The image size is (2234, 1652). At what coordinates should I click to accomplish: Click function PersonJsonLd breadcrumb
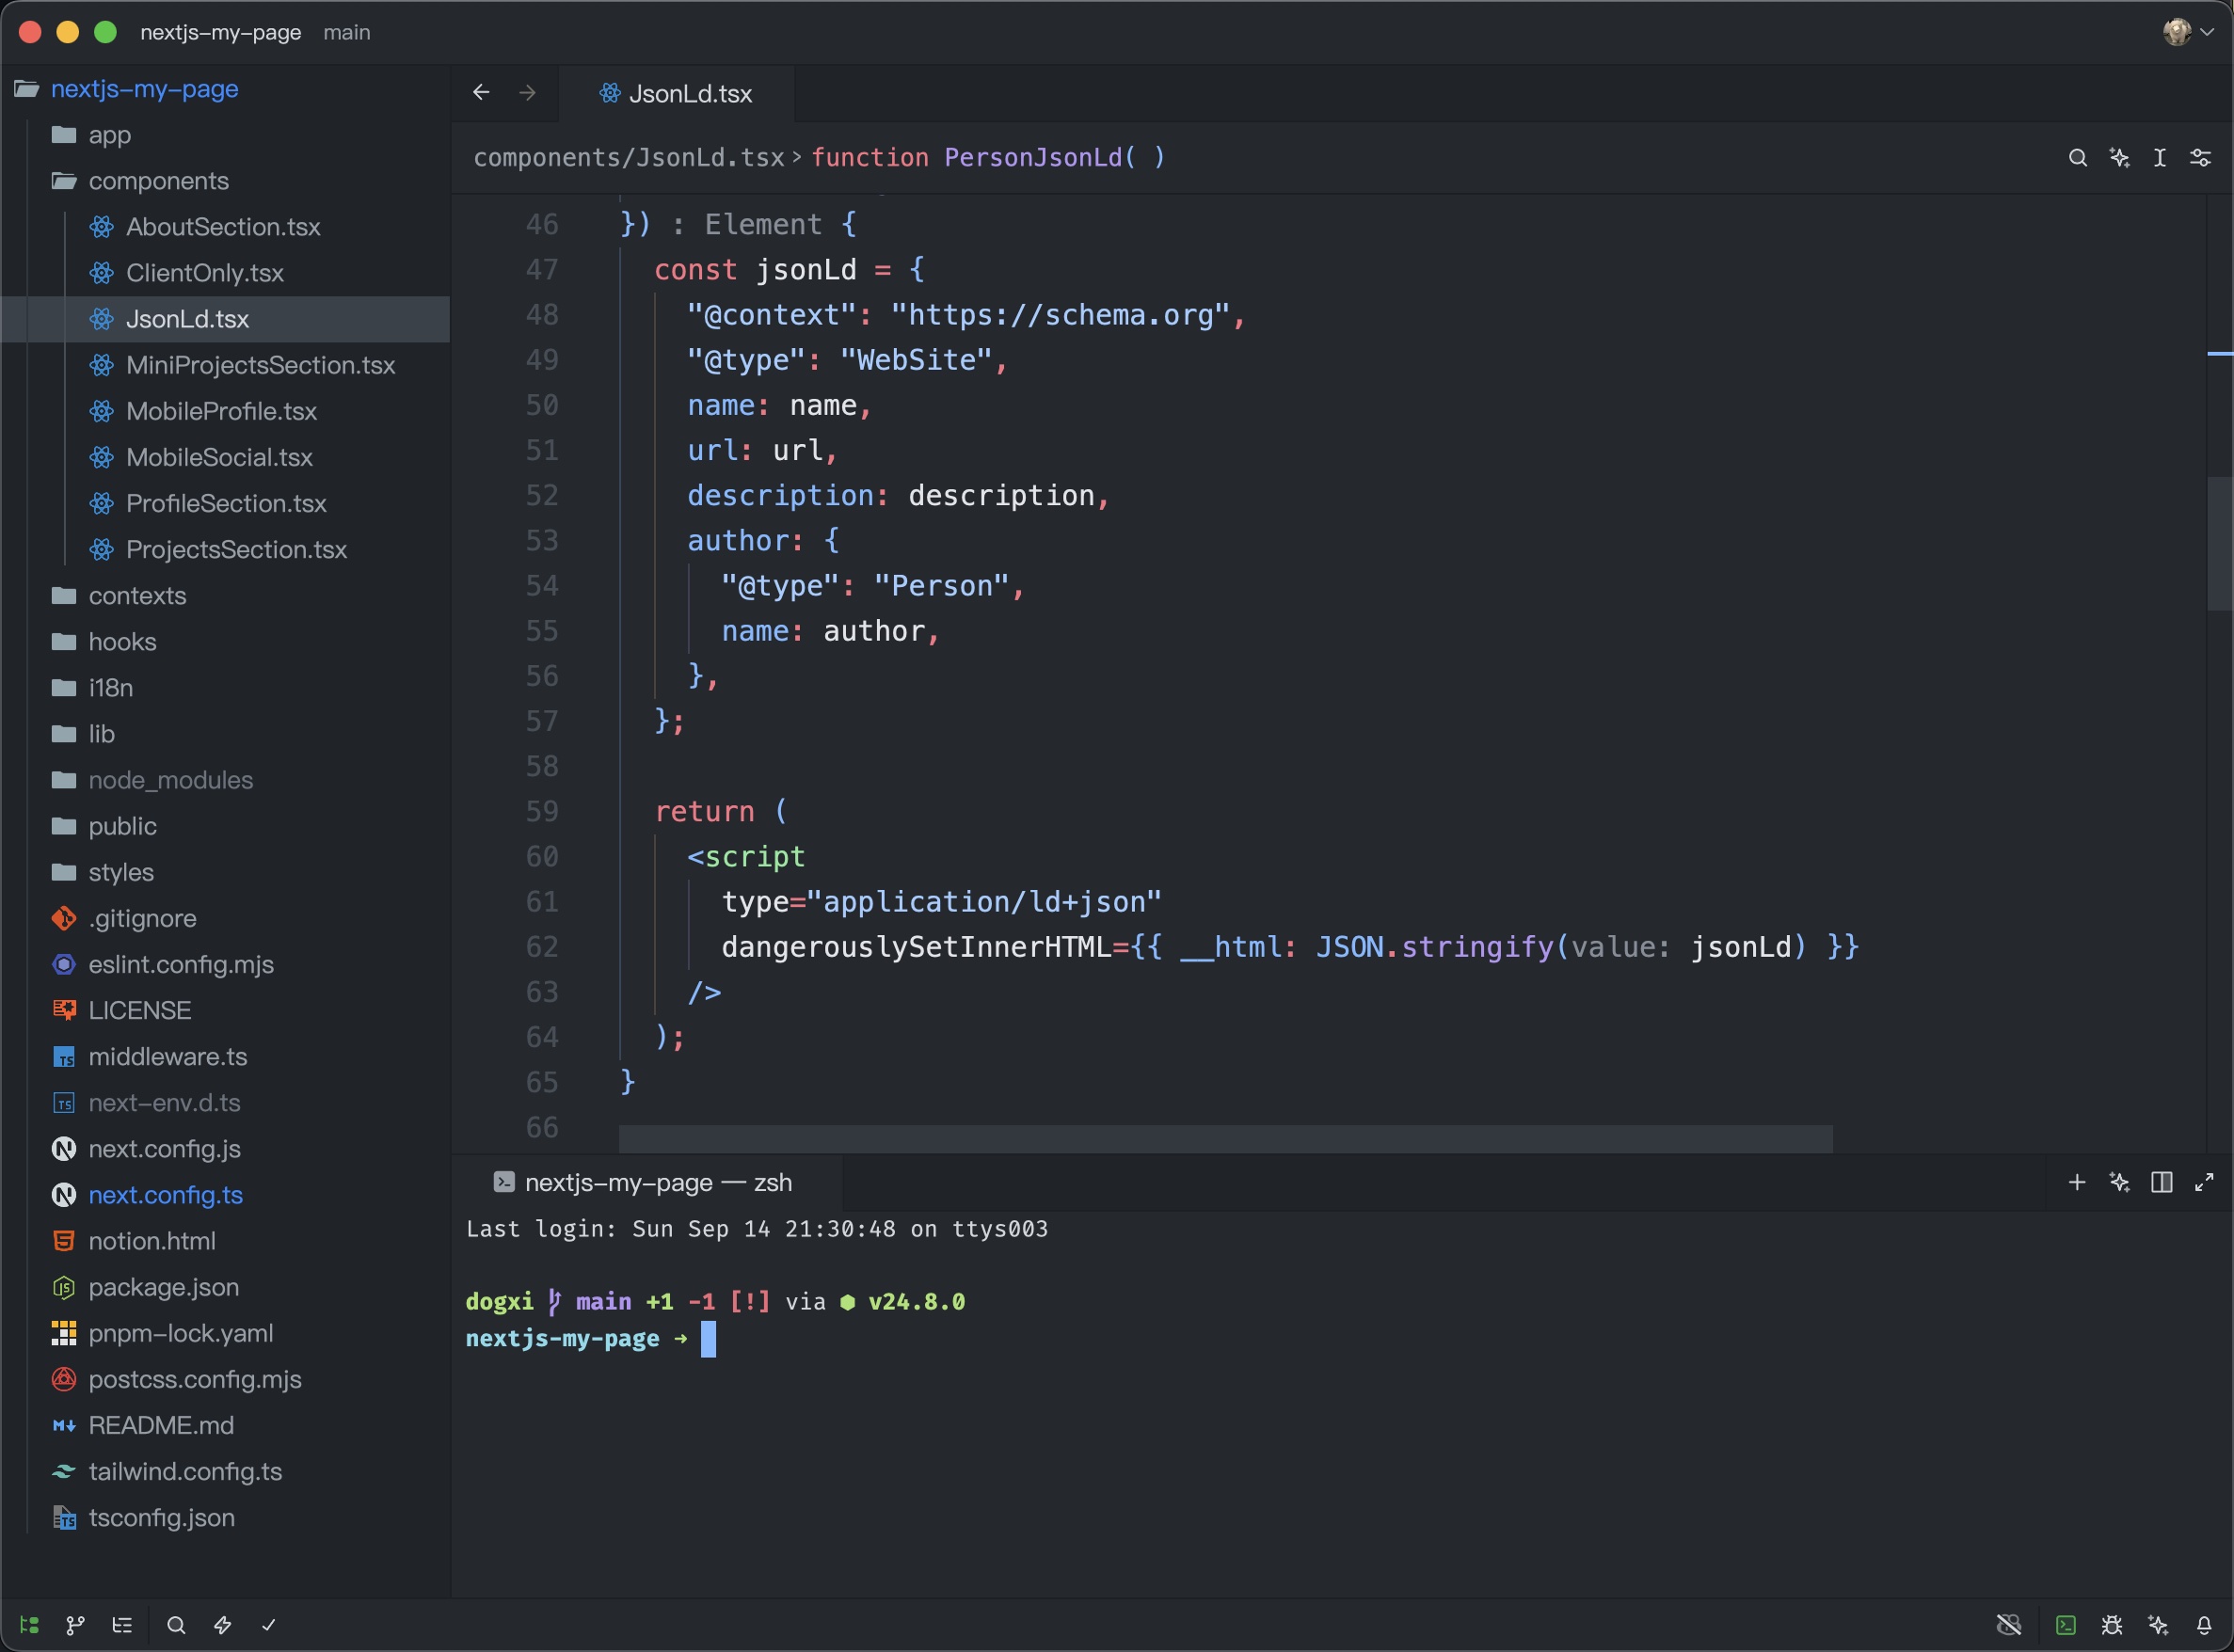[x=988, y=157]
